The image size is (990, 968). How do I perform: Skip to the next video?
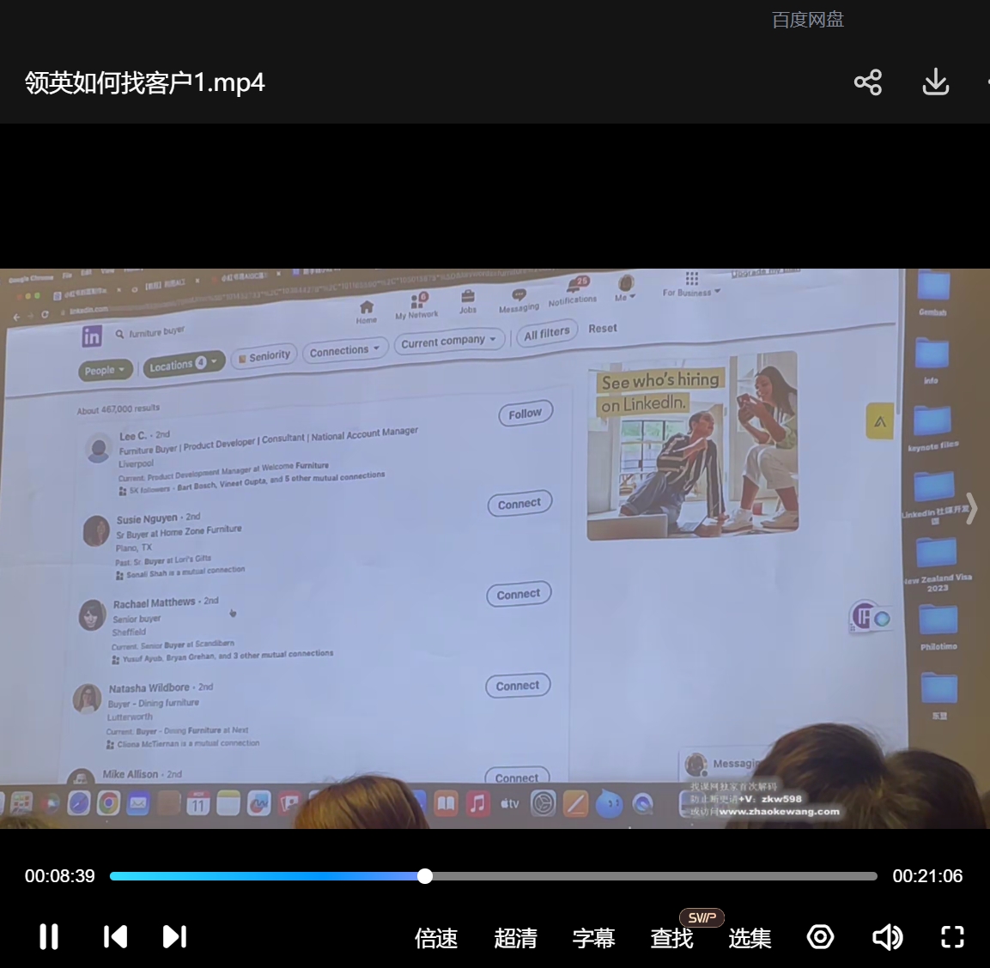pos(174,937)
